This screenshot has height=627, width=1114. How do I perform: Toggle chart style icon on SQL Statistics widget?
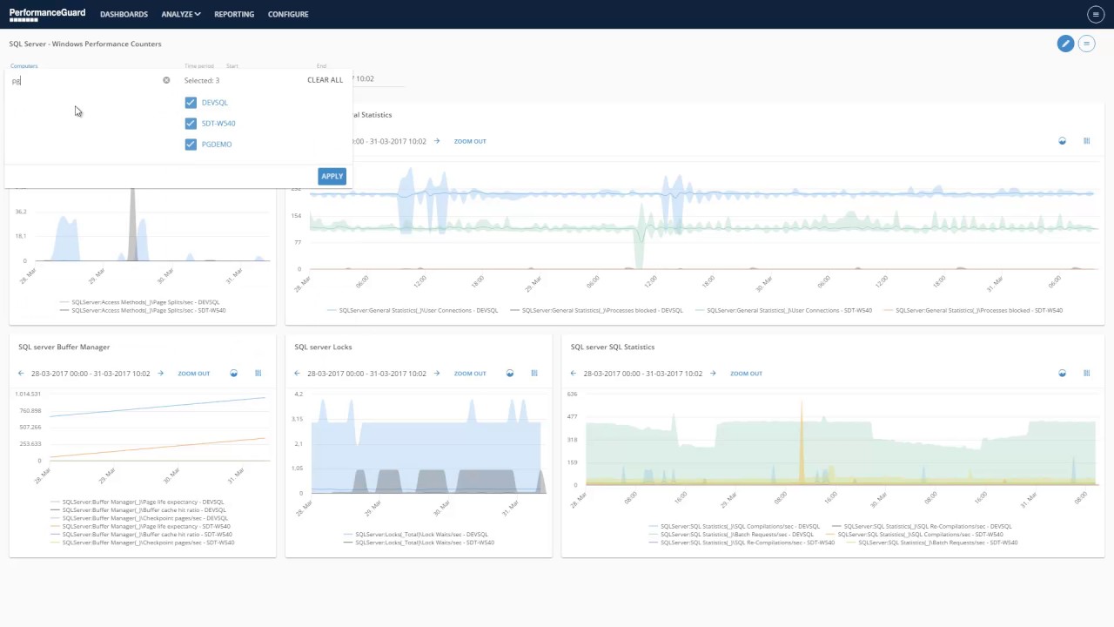1062,374
